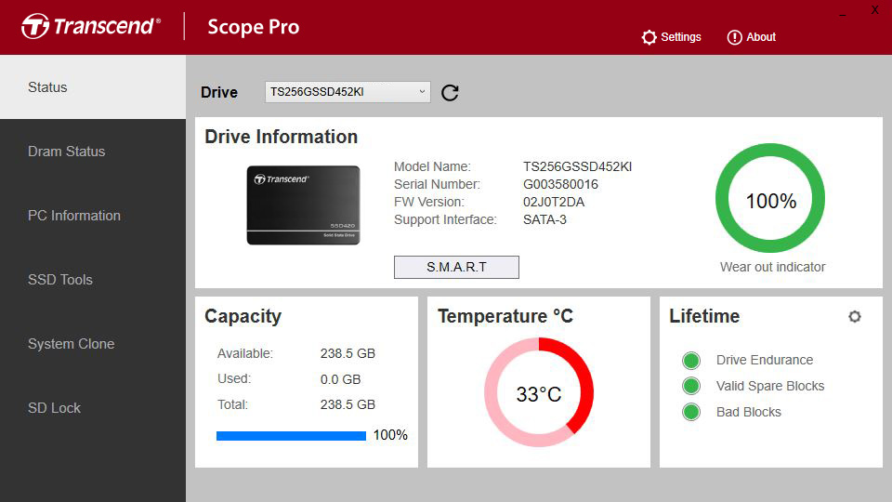Open About via the exclamation icon
The width and height of the screenshot is (892, 502).
click(734, 37)
